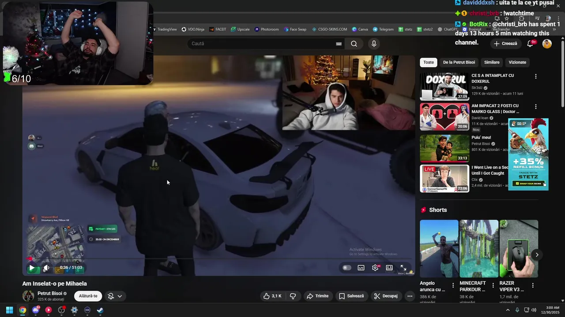Open the MINECRAFT PARKOUR Short

click(x=479, y=249)
